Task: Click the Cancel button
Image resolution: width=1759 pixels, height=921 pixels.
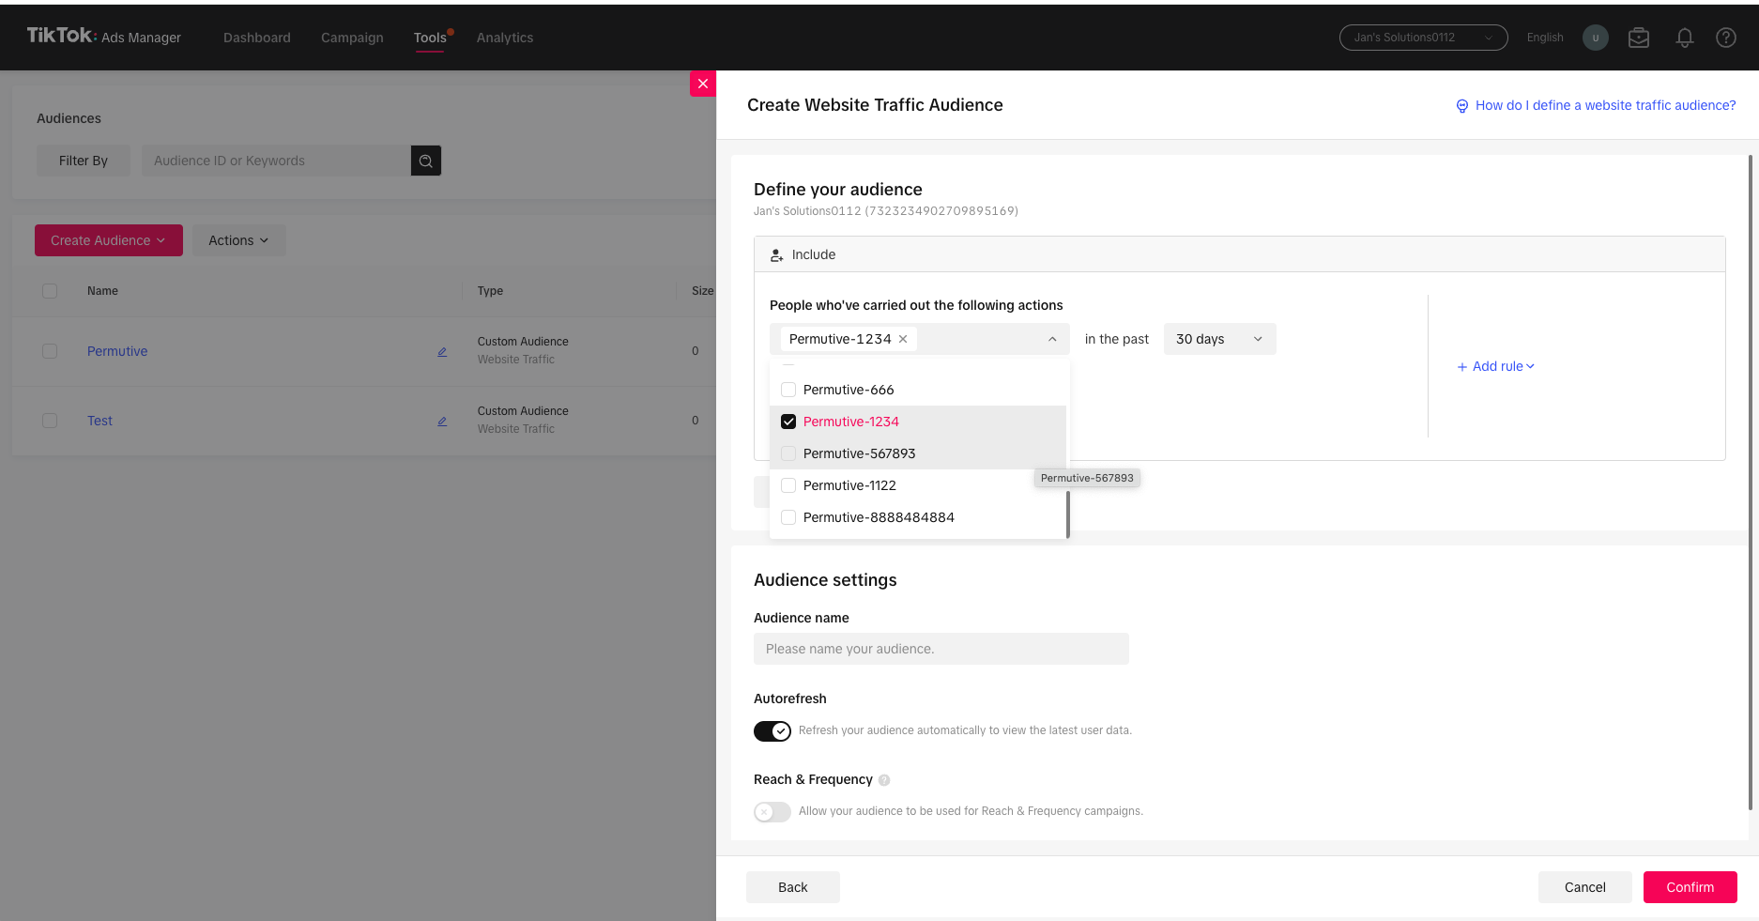Action: [x=1584, y=887]
